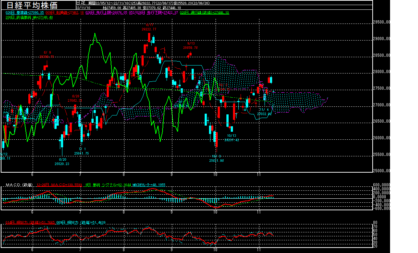418x253 pixels.
Task: Select the 12-26日 MACD=130.5599 label
Action: tap(59, 185)
